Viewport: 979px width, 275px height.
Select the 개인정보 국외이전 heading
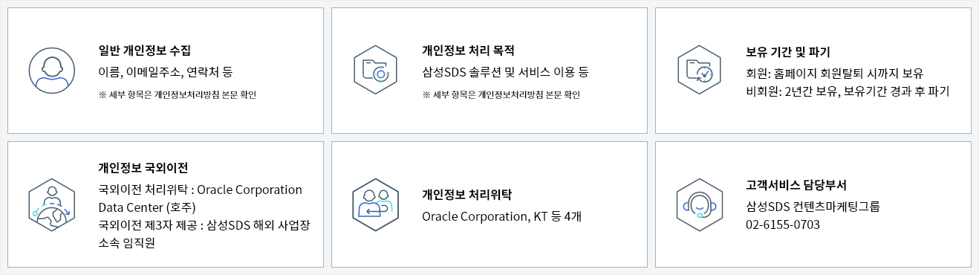tap(138, 167)
